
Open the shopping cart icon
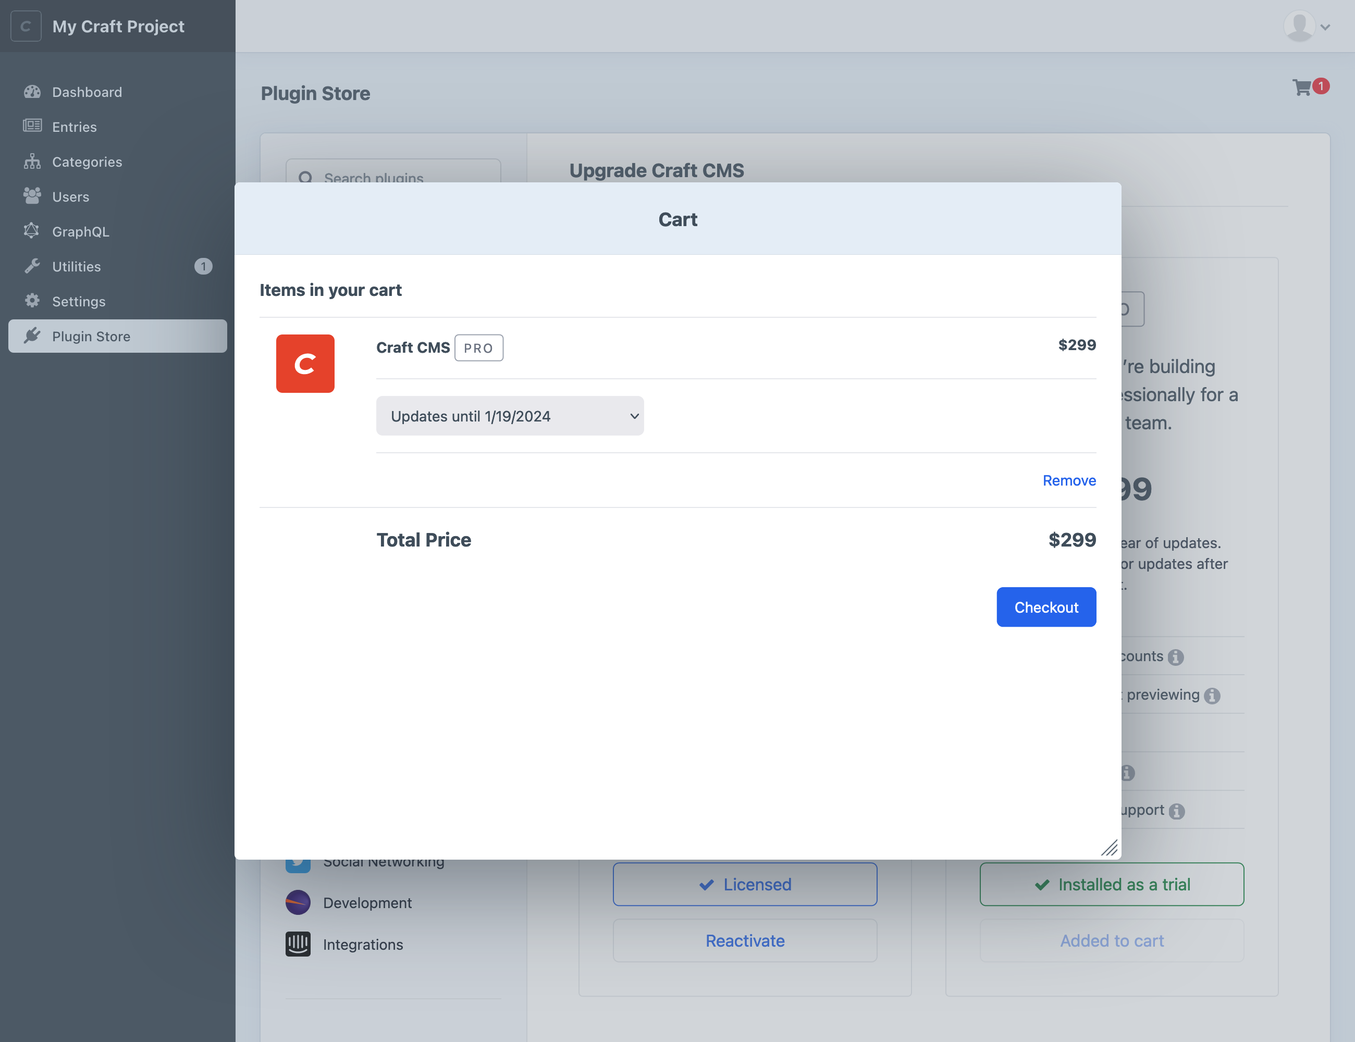coord(1302,88)
